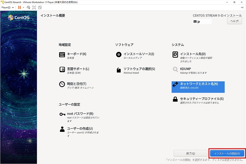Click the 'アジア/東京 タイムゾーン' text

[x=81, y=88]
